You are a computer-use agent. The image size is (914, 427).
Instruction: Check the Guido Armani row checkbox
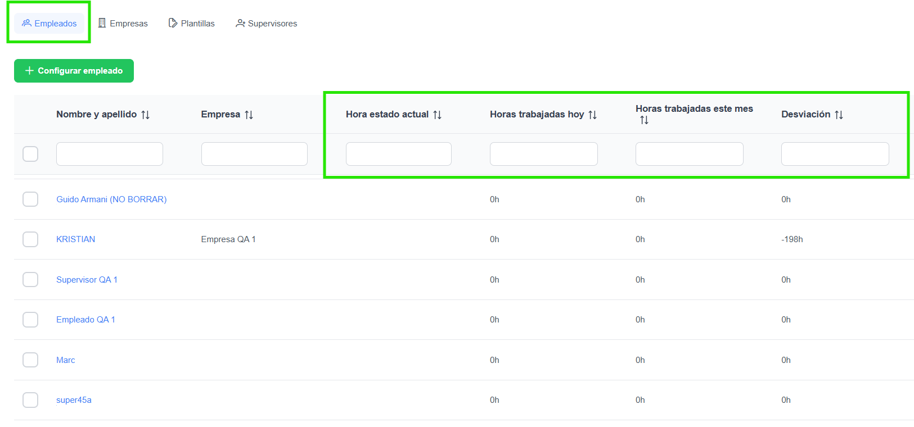coord(30,199)
